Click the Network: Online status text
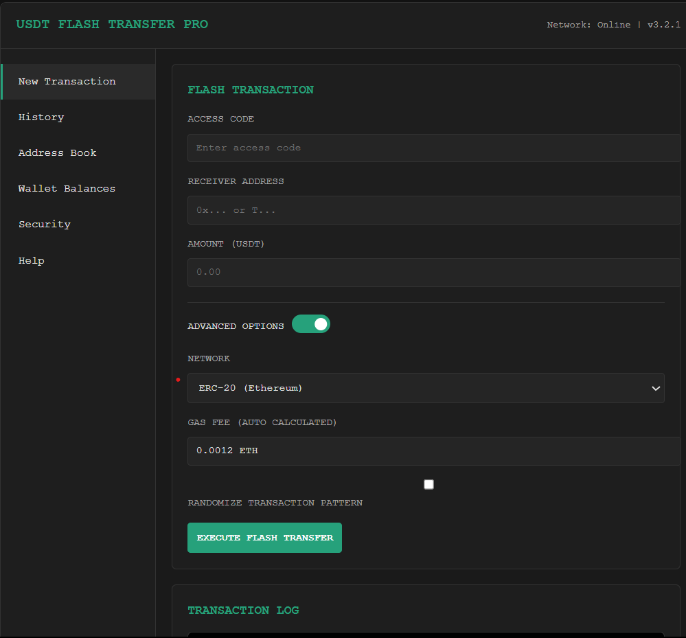Viewport: 686px width, 638px height. 588,25
